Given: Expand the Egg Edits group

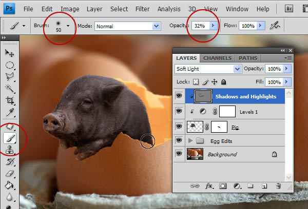Looking at the screenshot, I should click(x=190, y=140).
